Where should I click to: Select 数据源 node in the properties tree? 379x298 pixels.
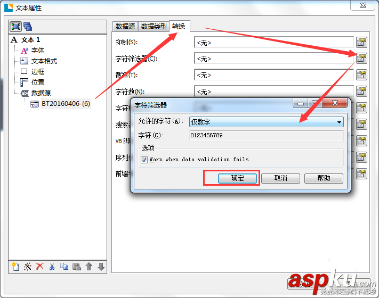point(41,93)
